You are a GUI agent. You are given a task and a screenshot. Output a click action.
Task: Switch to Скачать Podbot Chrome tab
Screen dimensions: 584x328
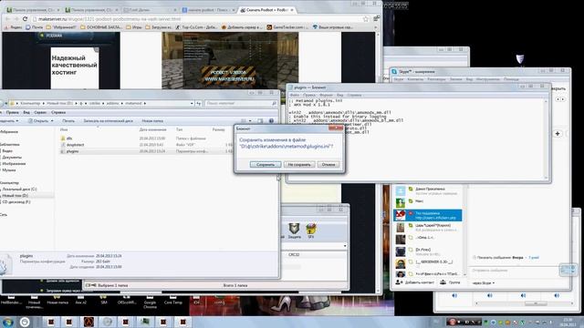(x=266, y=10)
